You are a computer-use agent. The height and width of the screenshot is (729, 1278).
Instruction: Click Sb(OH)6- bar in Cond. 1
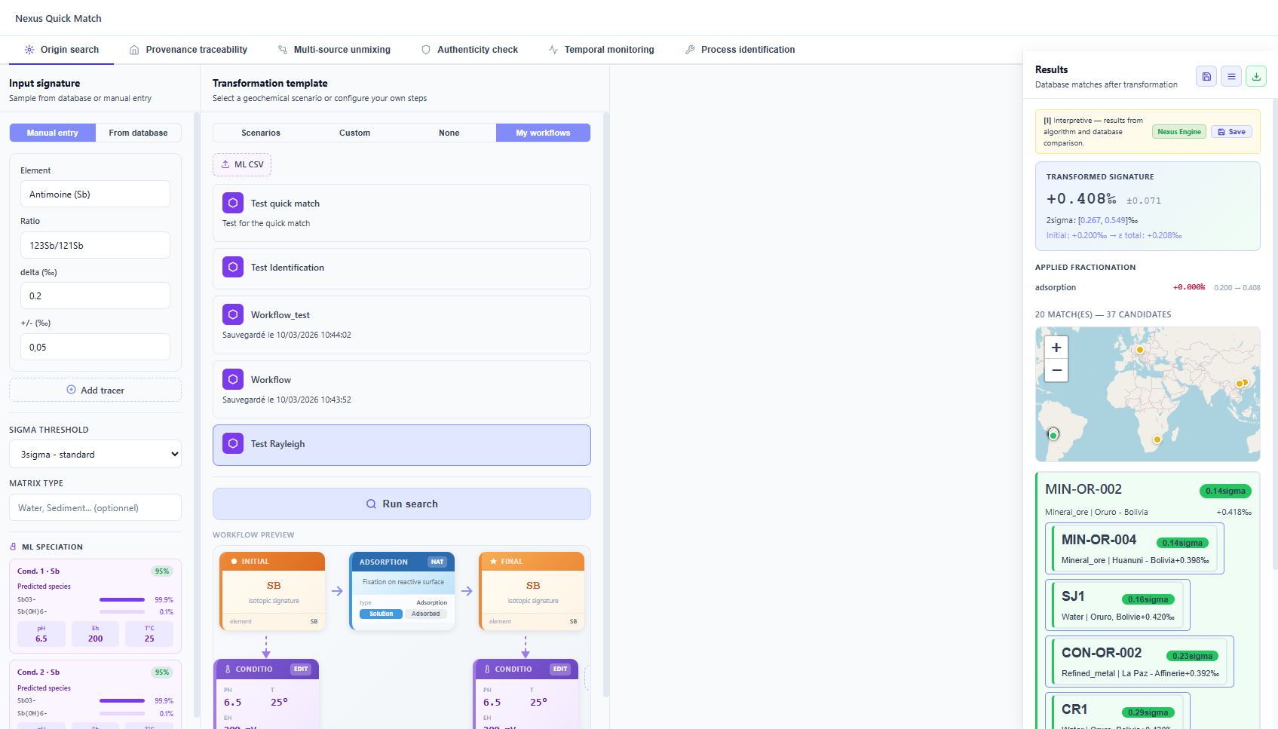click(122, 612)
